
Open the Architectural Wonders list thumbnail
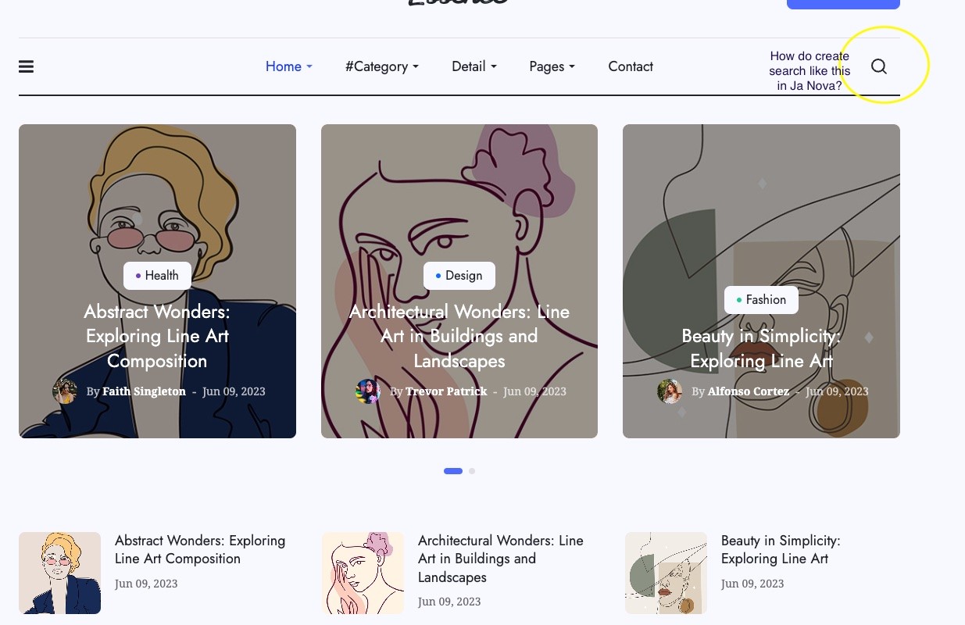(363, 573)
